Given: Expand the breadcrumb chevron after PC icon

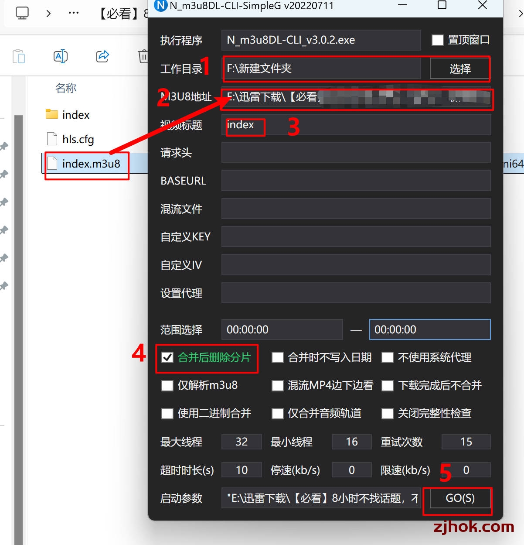Looking at the screenshot, I should pos(48,14).
